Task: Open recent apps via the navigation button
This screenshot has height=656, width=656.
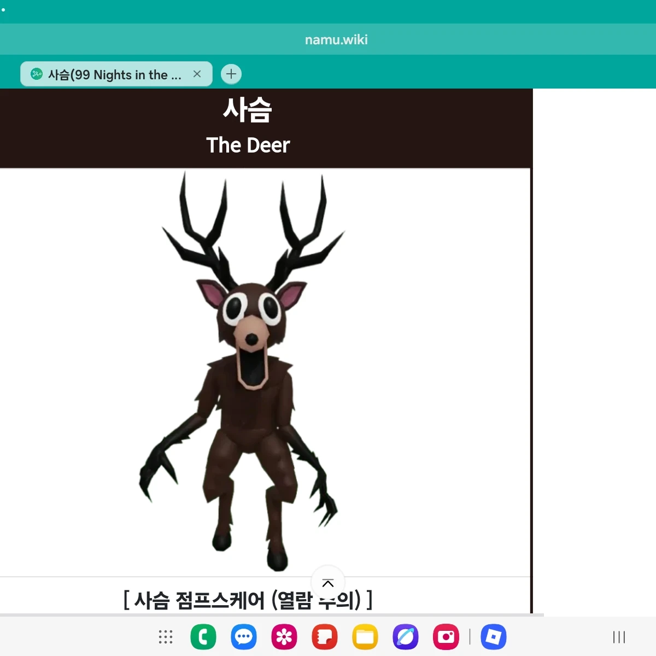Action: 618,637
